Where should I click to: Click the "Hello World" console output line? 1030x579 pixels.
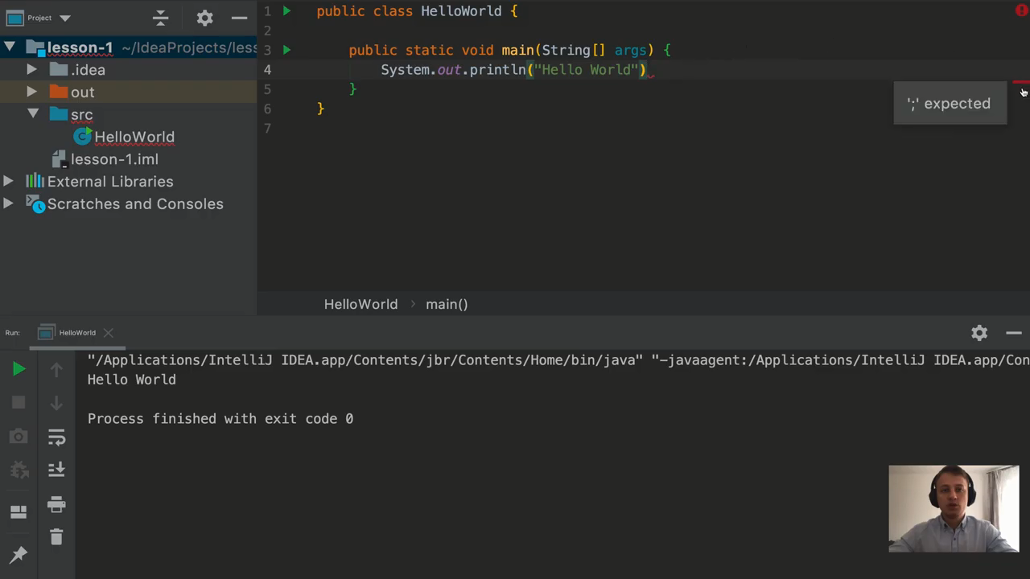[132, 380]
